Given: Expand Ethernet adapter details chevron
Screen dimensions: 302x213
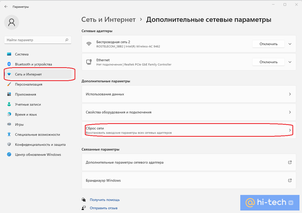Looking at the screenshot, I should point(290,62).
